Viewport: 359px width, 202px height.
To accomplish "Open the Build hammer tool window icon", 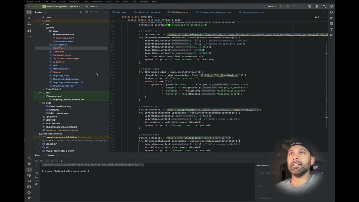I will [29, 164].
